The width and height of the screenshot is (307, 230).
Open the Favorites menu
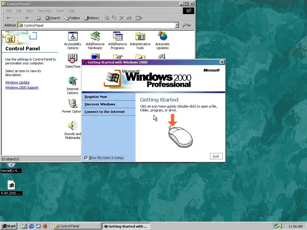45,11
